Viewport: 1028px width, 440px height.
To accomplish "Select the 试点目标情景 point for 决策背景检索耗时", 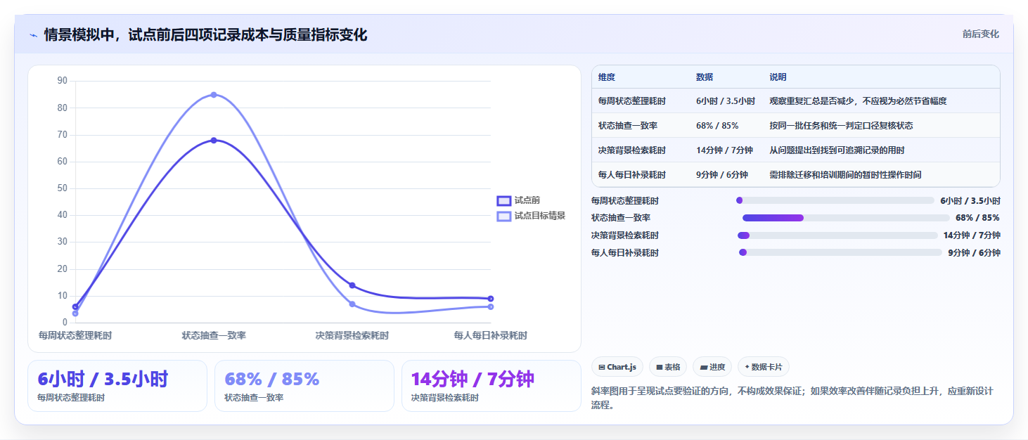I will click(x=352, y=304).
